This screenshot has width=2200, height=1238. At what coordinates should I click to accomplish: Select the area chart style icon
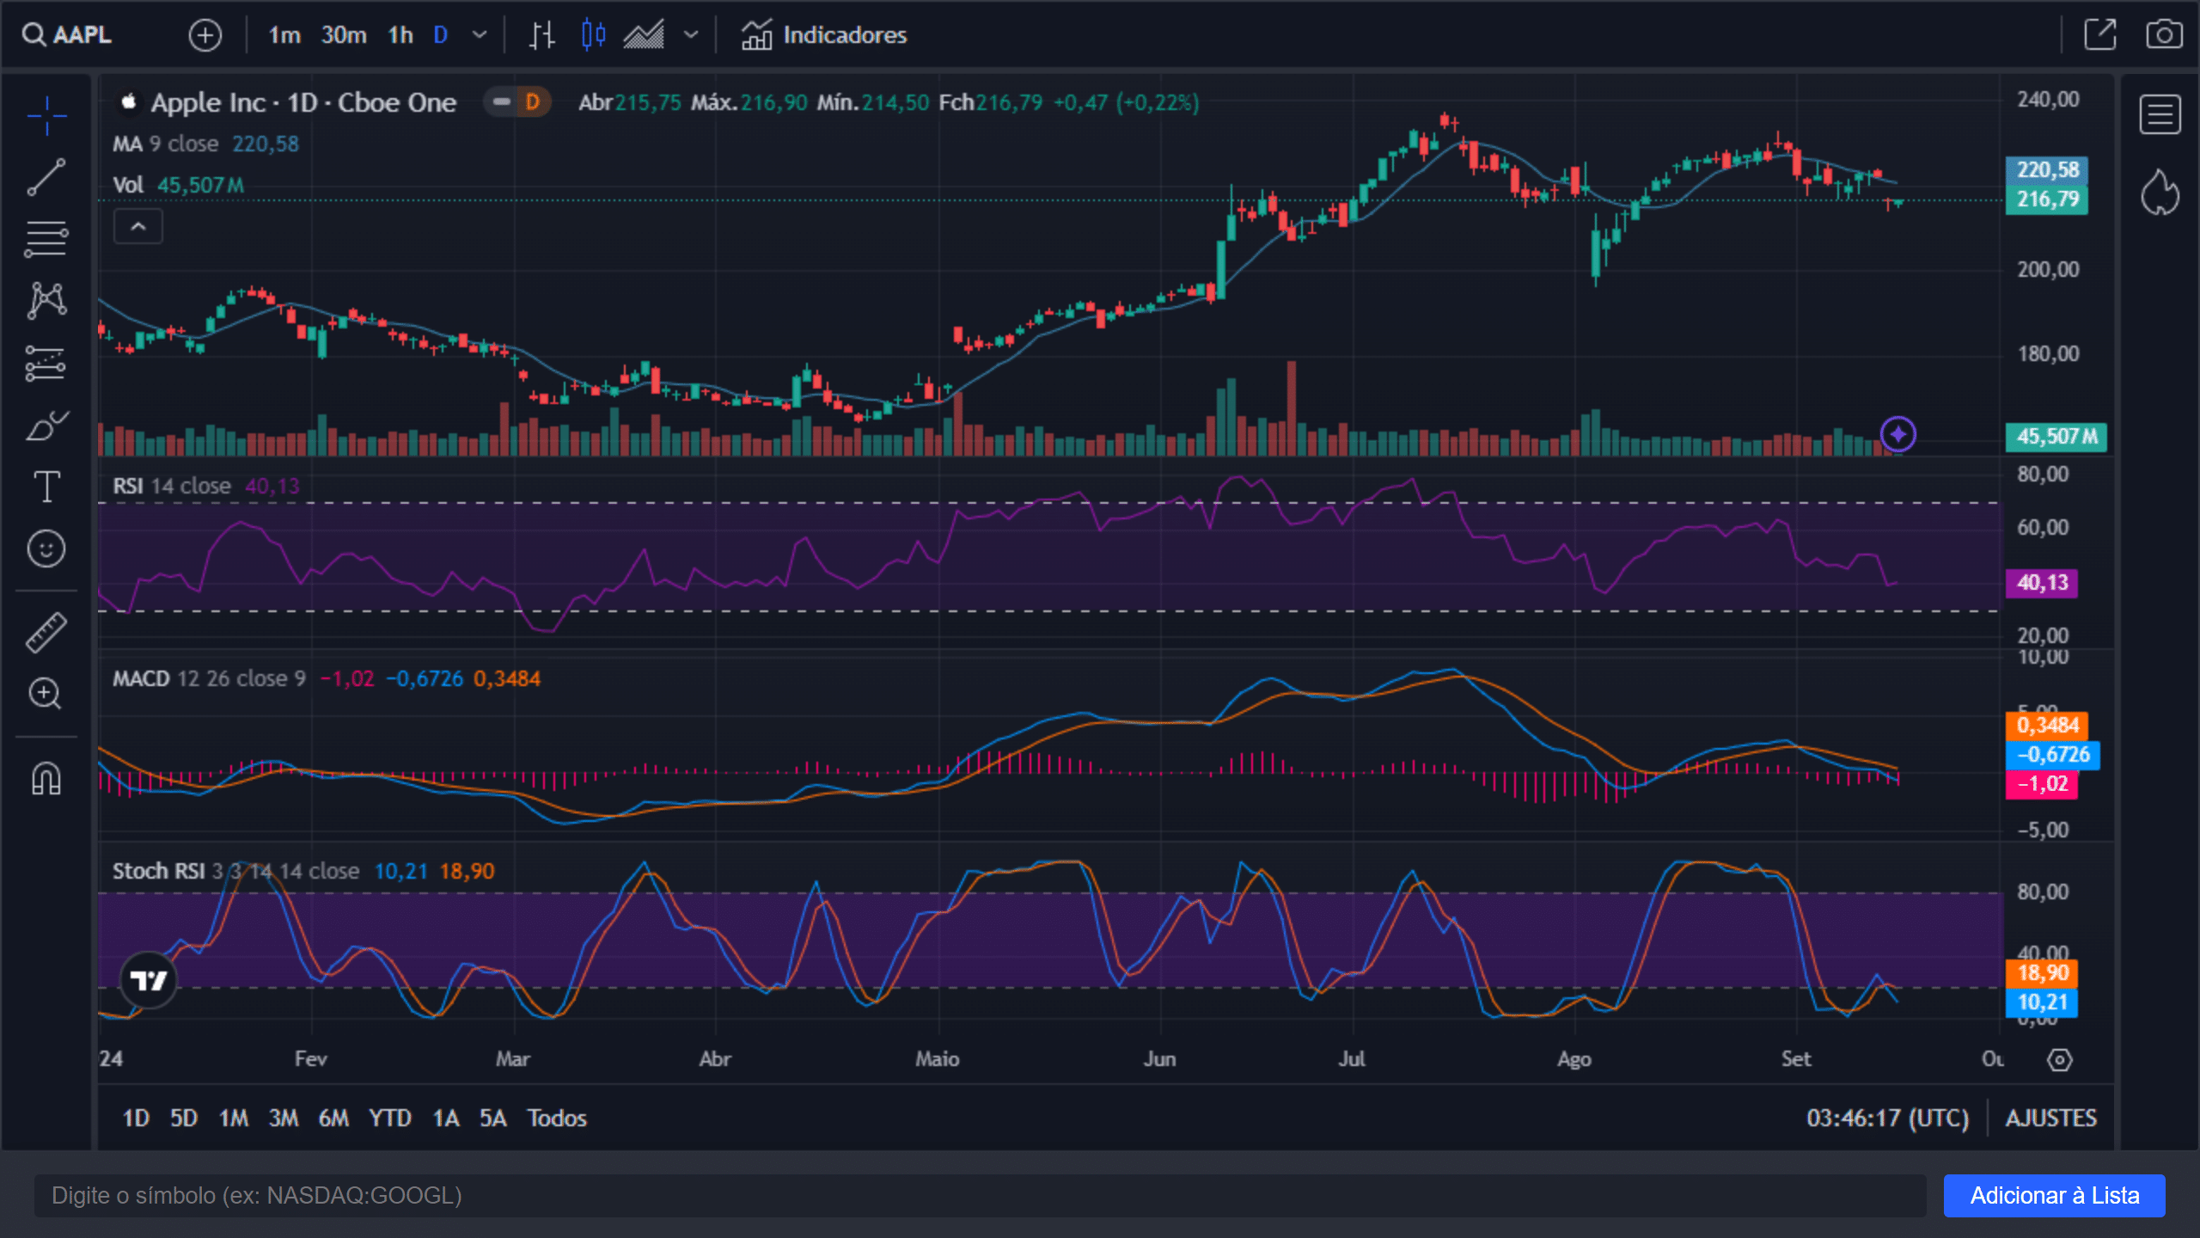(644, 35)
